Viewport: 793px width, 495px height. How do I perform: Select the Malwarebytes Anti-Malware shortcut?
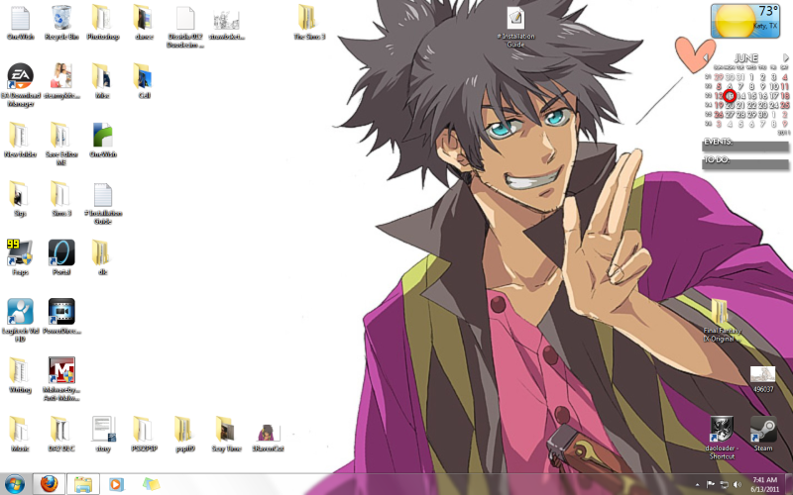(x=61, y=372)
